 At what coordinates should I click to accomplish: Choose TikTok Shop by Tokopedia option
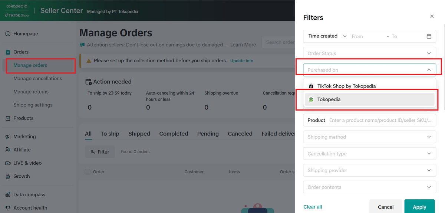coord(370,86)
